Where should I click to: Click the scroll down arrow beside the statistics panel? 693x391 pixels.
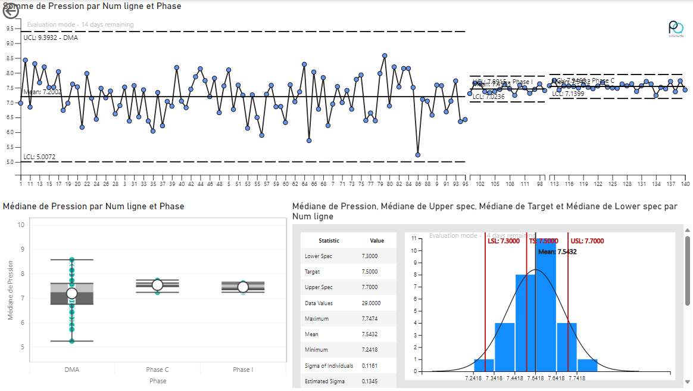[687, 381]
